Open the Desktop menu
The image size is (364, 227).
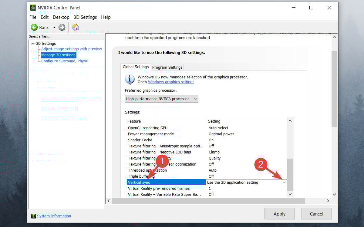pyautogui.click(x=61, y=17)
